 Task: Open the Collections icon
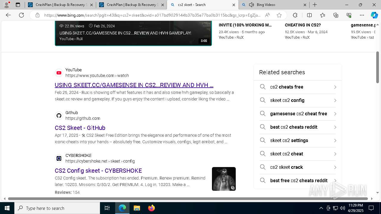pos(336,15)
